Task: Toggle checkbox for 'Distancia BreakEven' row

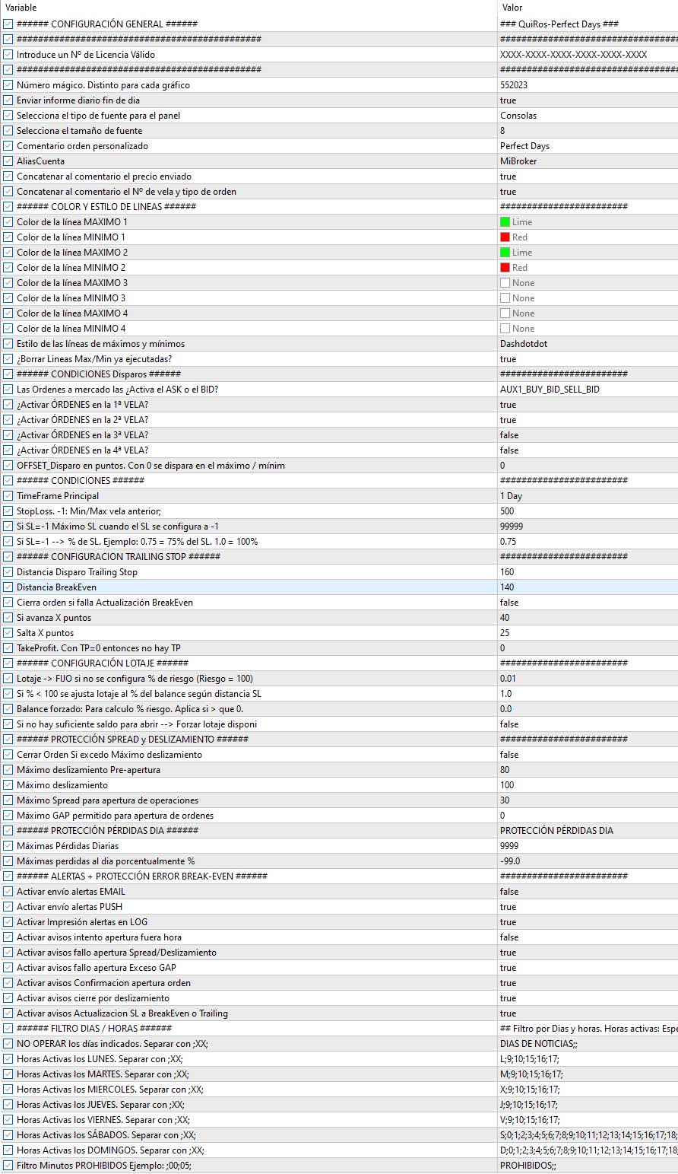Action: coord(8,587)
